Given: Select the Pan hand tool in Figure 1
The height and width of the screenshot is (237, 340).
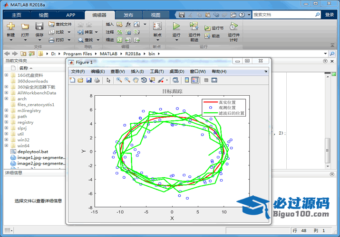Looking at the screenshot, I should pyautogui.click(x=136, y=80).
